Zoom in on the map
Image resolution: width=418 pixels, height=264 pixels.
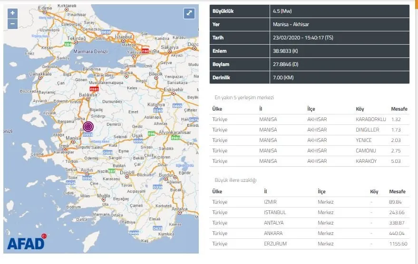[x=12, y=13]
